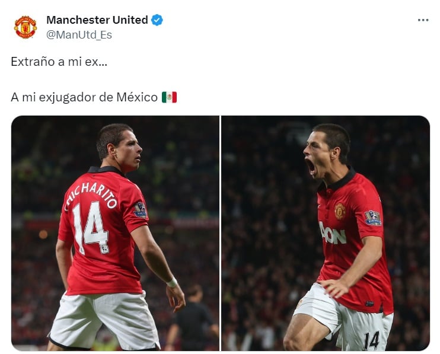Image resolution: width=440 pixels, height=354 pixels.
Task: Click the blue verified checkmark badge
Action: click(x=157, y=20)
